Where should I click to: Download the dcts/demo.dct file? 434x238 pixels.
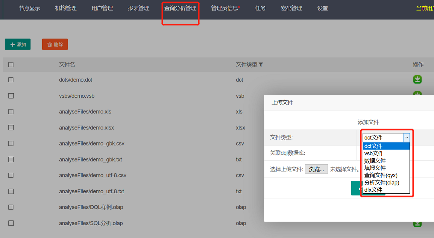(417, 80)
